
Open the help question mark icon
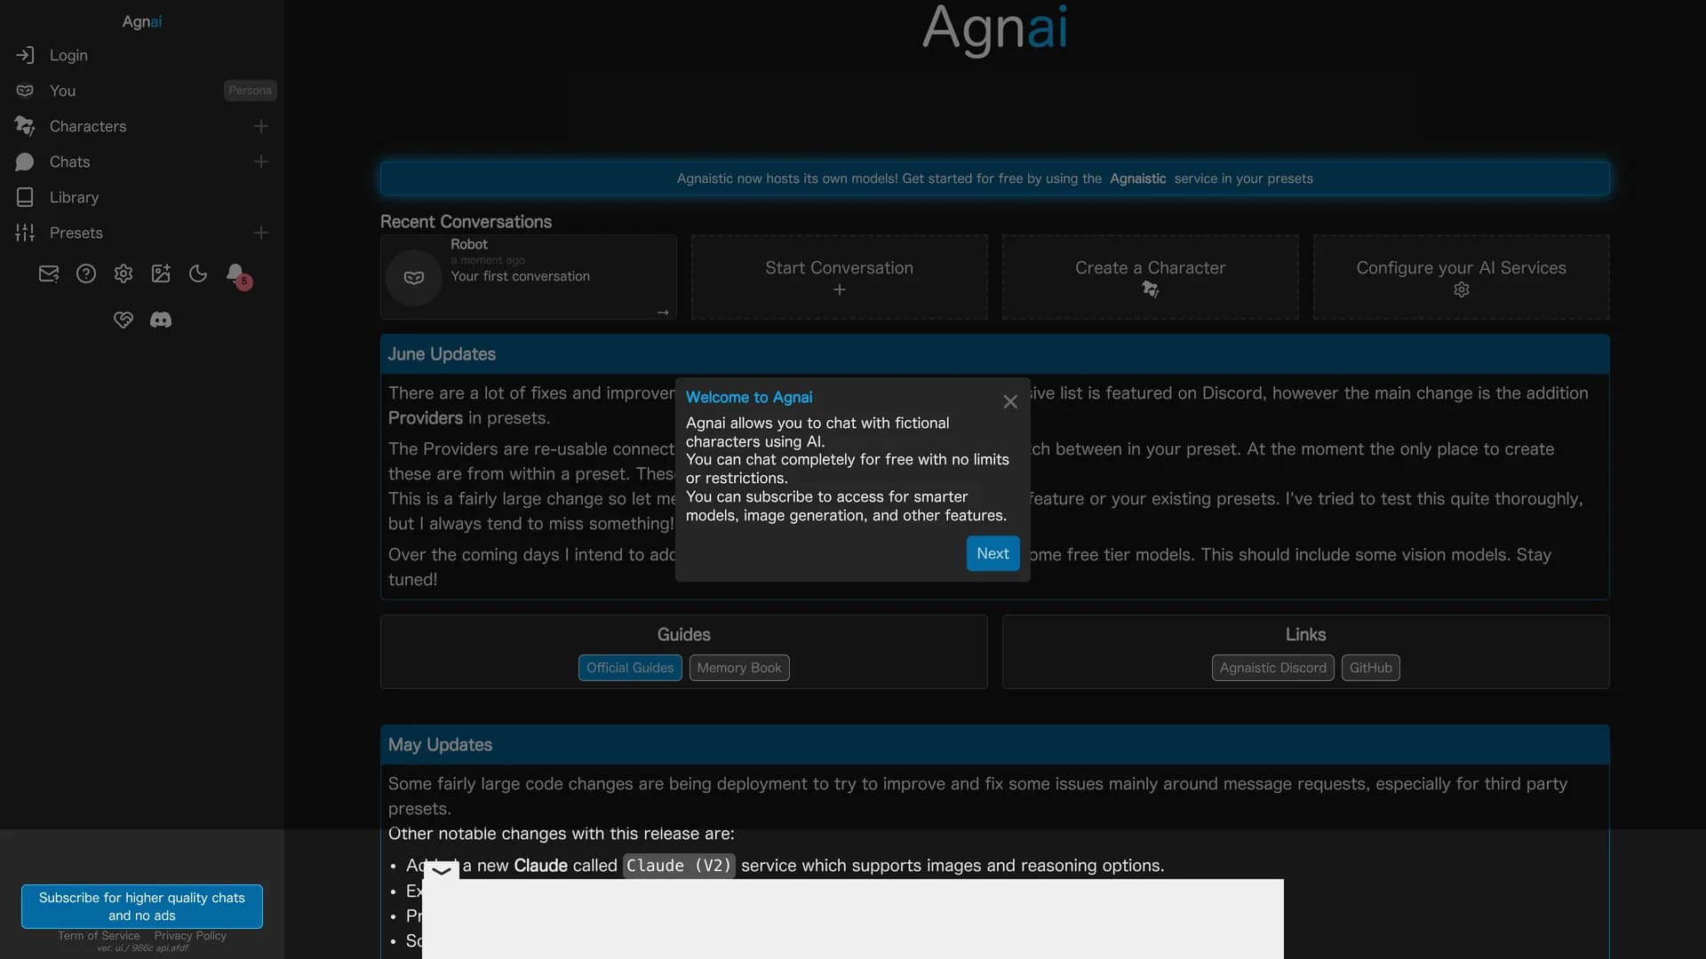[86, 273]
